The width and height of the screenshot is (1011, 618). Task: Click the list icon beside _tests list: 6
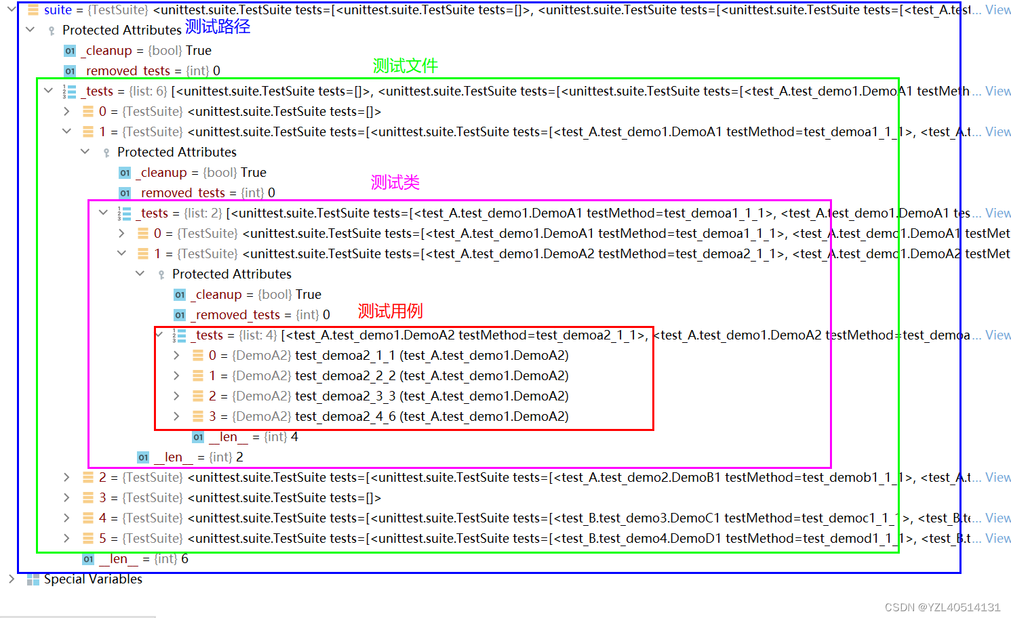tap(69, 91)
